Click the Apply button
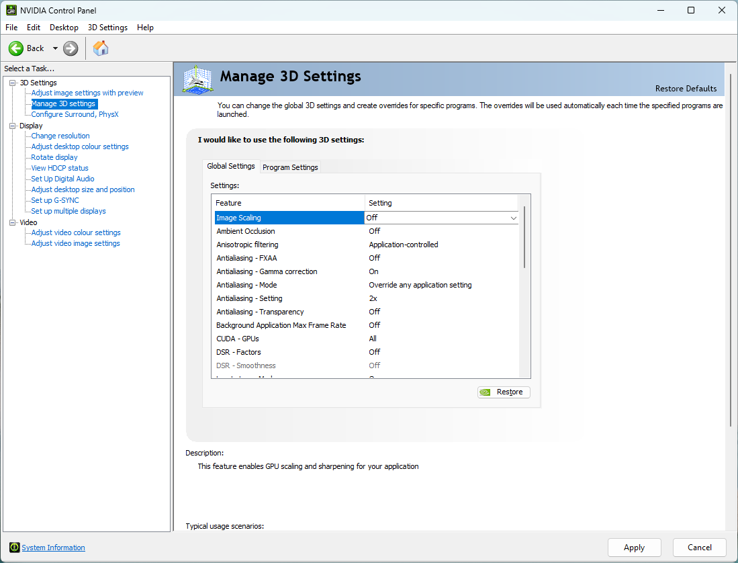Image resolution: width=738 pixels, height=563 pixels. 634,548
